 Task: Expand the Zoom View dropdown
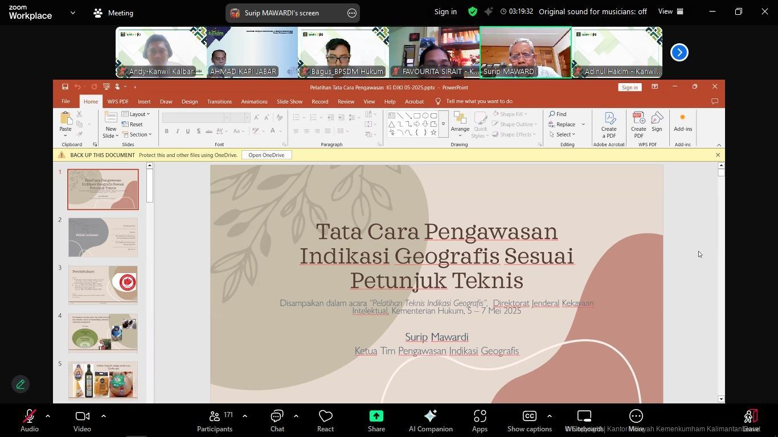(670, 11)
